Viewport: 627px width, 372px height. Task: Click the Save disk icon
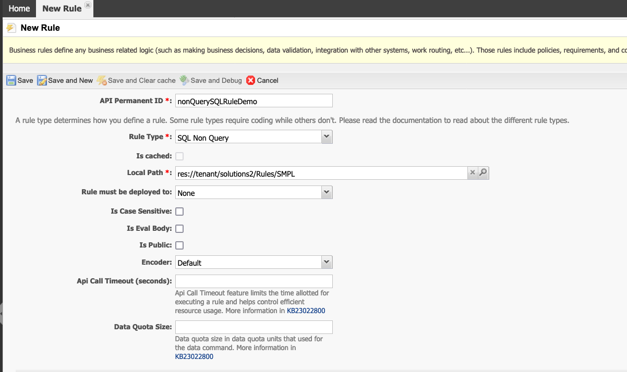click(11, 80)
